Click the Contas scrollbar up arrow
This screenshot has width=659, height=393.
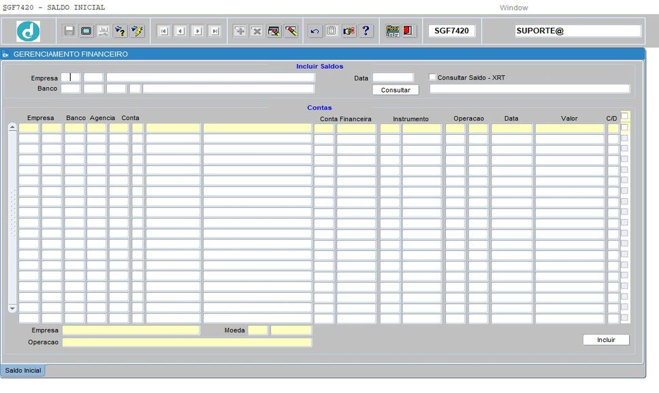tap(12, 127)
